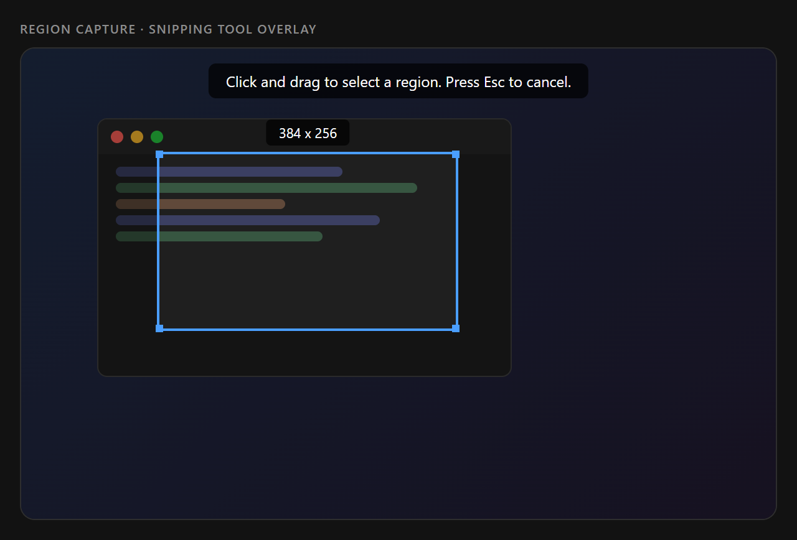Click the dark overlay outside the window
Viewport: 797px width, 540px height.
pos(623,311)
